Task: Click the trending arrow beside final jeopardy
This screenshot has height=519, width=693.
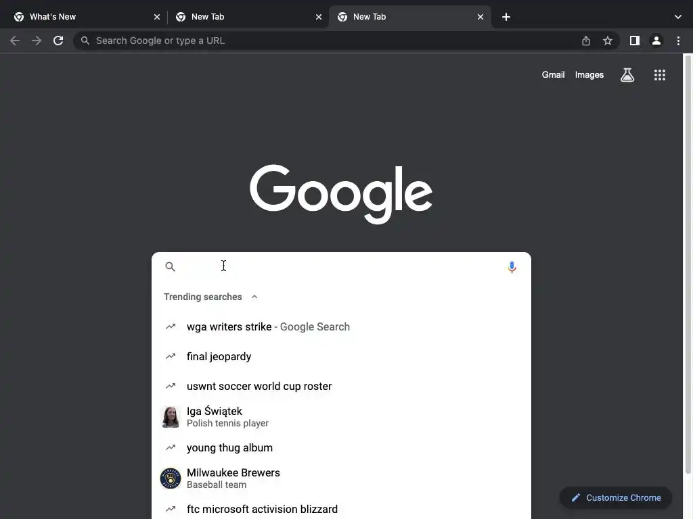Action: pos(170,356)
